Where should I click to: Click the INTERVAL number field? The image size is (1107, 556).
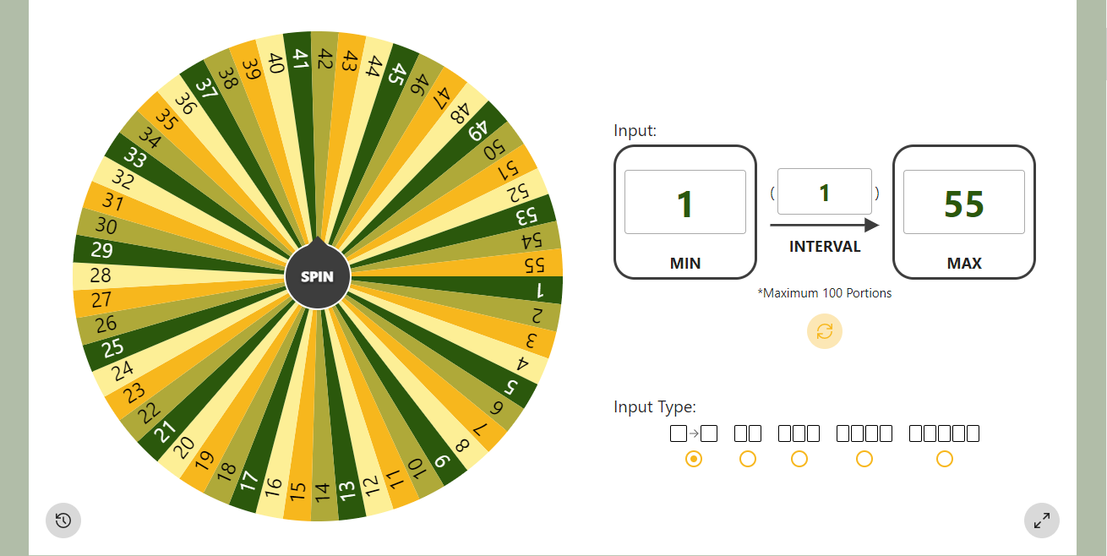(x=824, y=192)
